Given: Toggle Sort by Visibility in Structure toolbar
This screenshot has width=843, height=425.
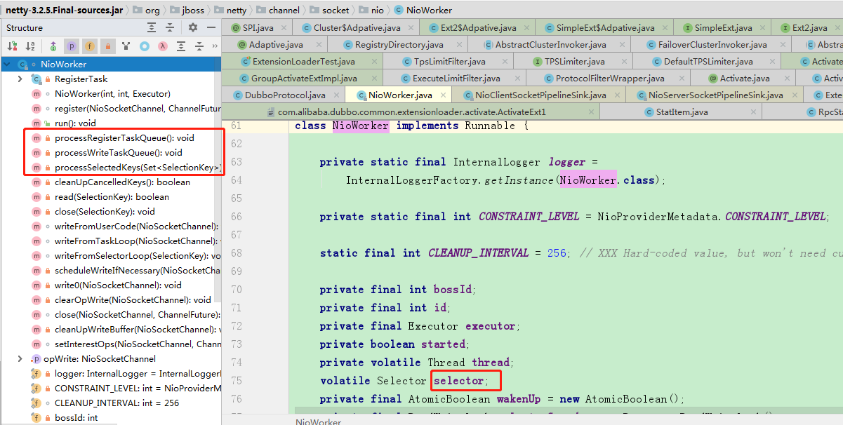Looking at the screenshot, I should 12,46.
